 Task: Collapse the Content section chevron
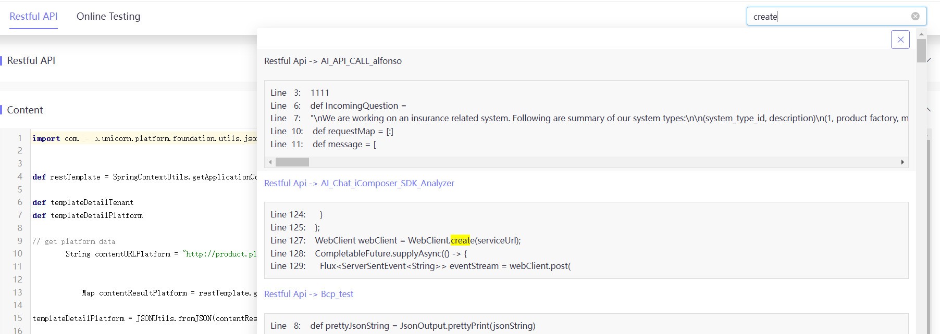[x=929, y=110]
